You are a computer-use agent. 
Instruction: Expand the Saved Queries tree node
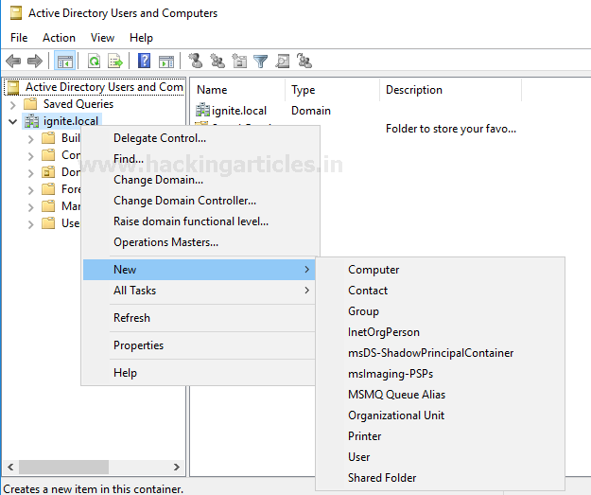[13, 104]
